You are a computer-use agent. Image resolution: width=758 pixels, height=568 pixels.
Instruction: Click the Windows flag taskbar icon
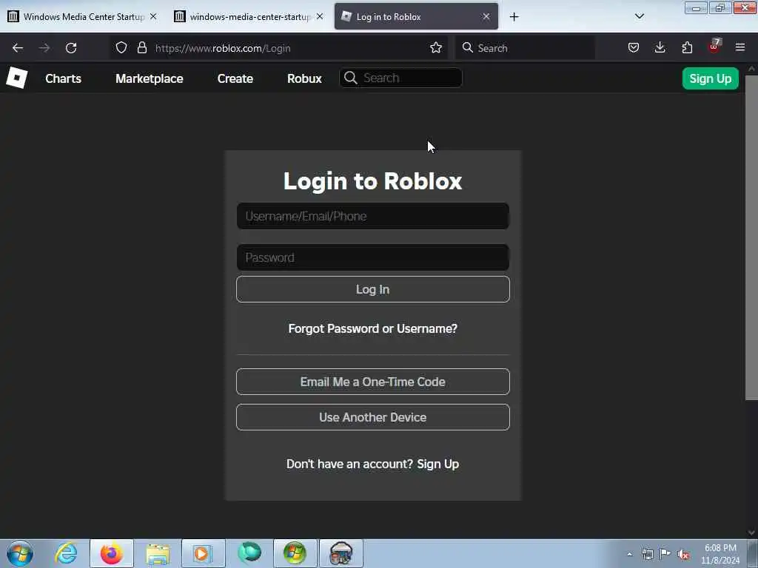(x=295, y=553)
